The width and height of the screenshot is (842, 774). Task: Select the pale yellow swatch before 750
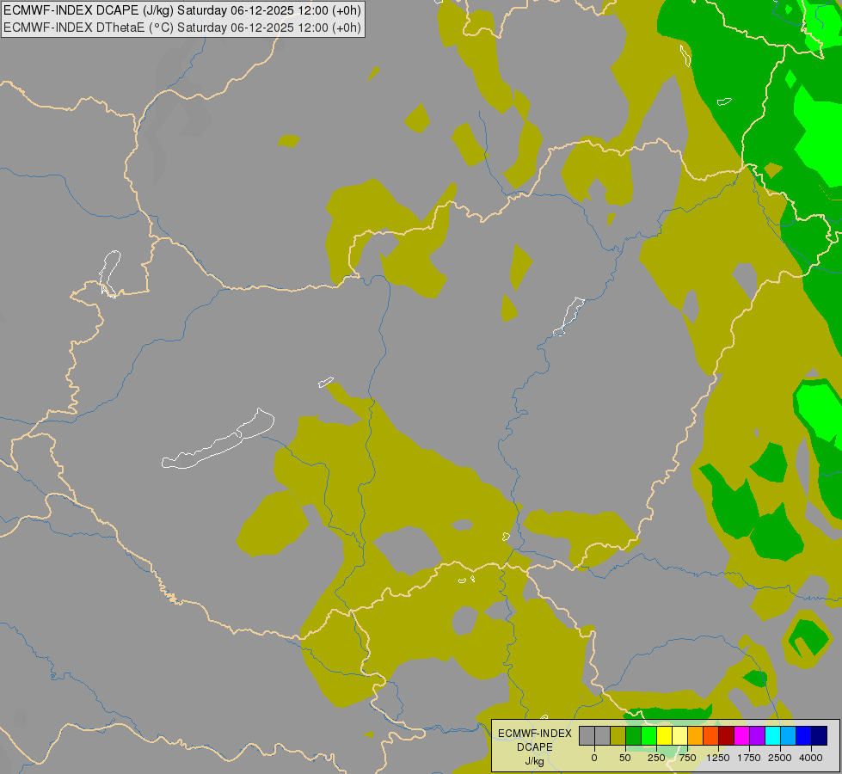point(680,736)
